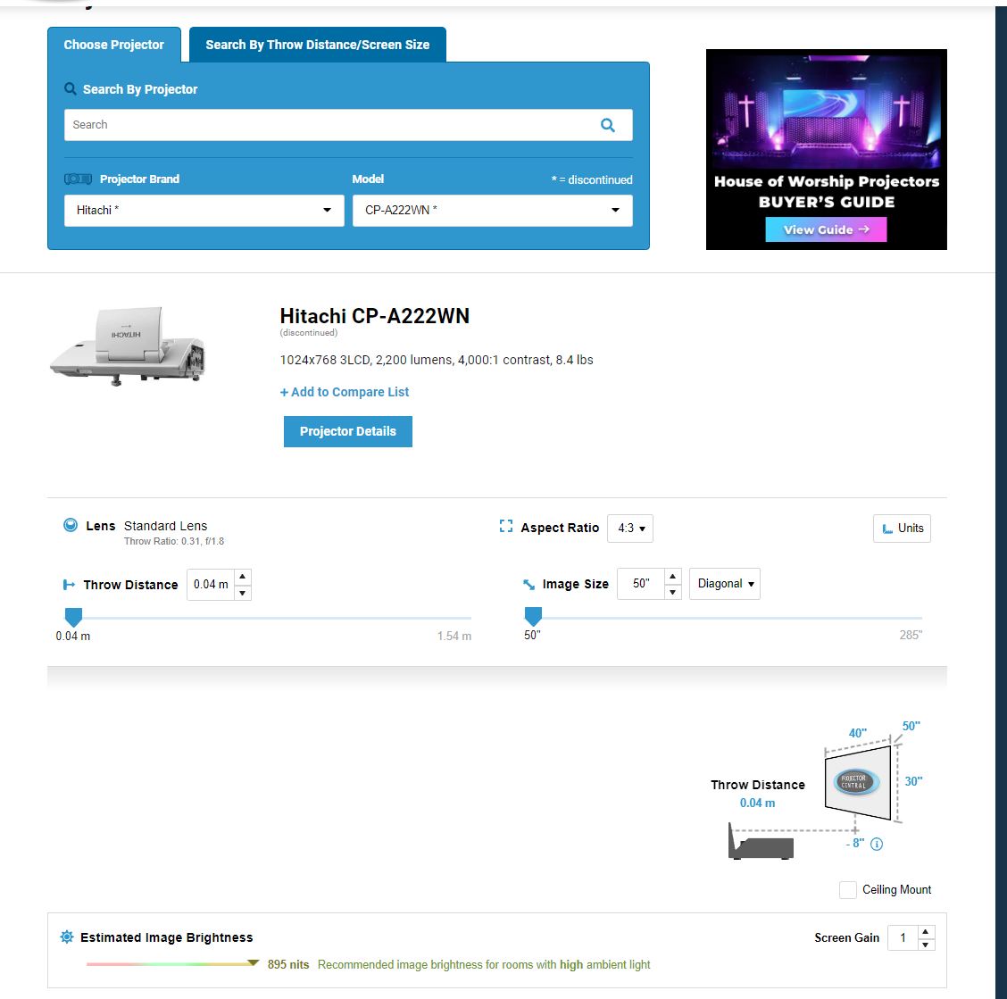Click the 0.04 m value in the diagram
Screen dimensions: 1007x999
(757, 803)
